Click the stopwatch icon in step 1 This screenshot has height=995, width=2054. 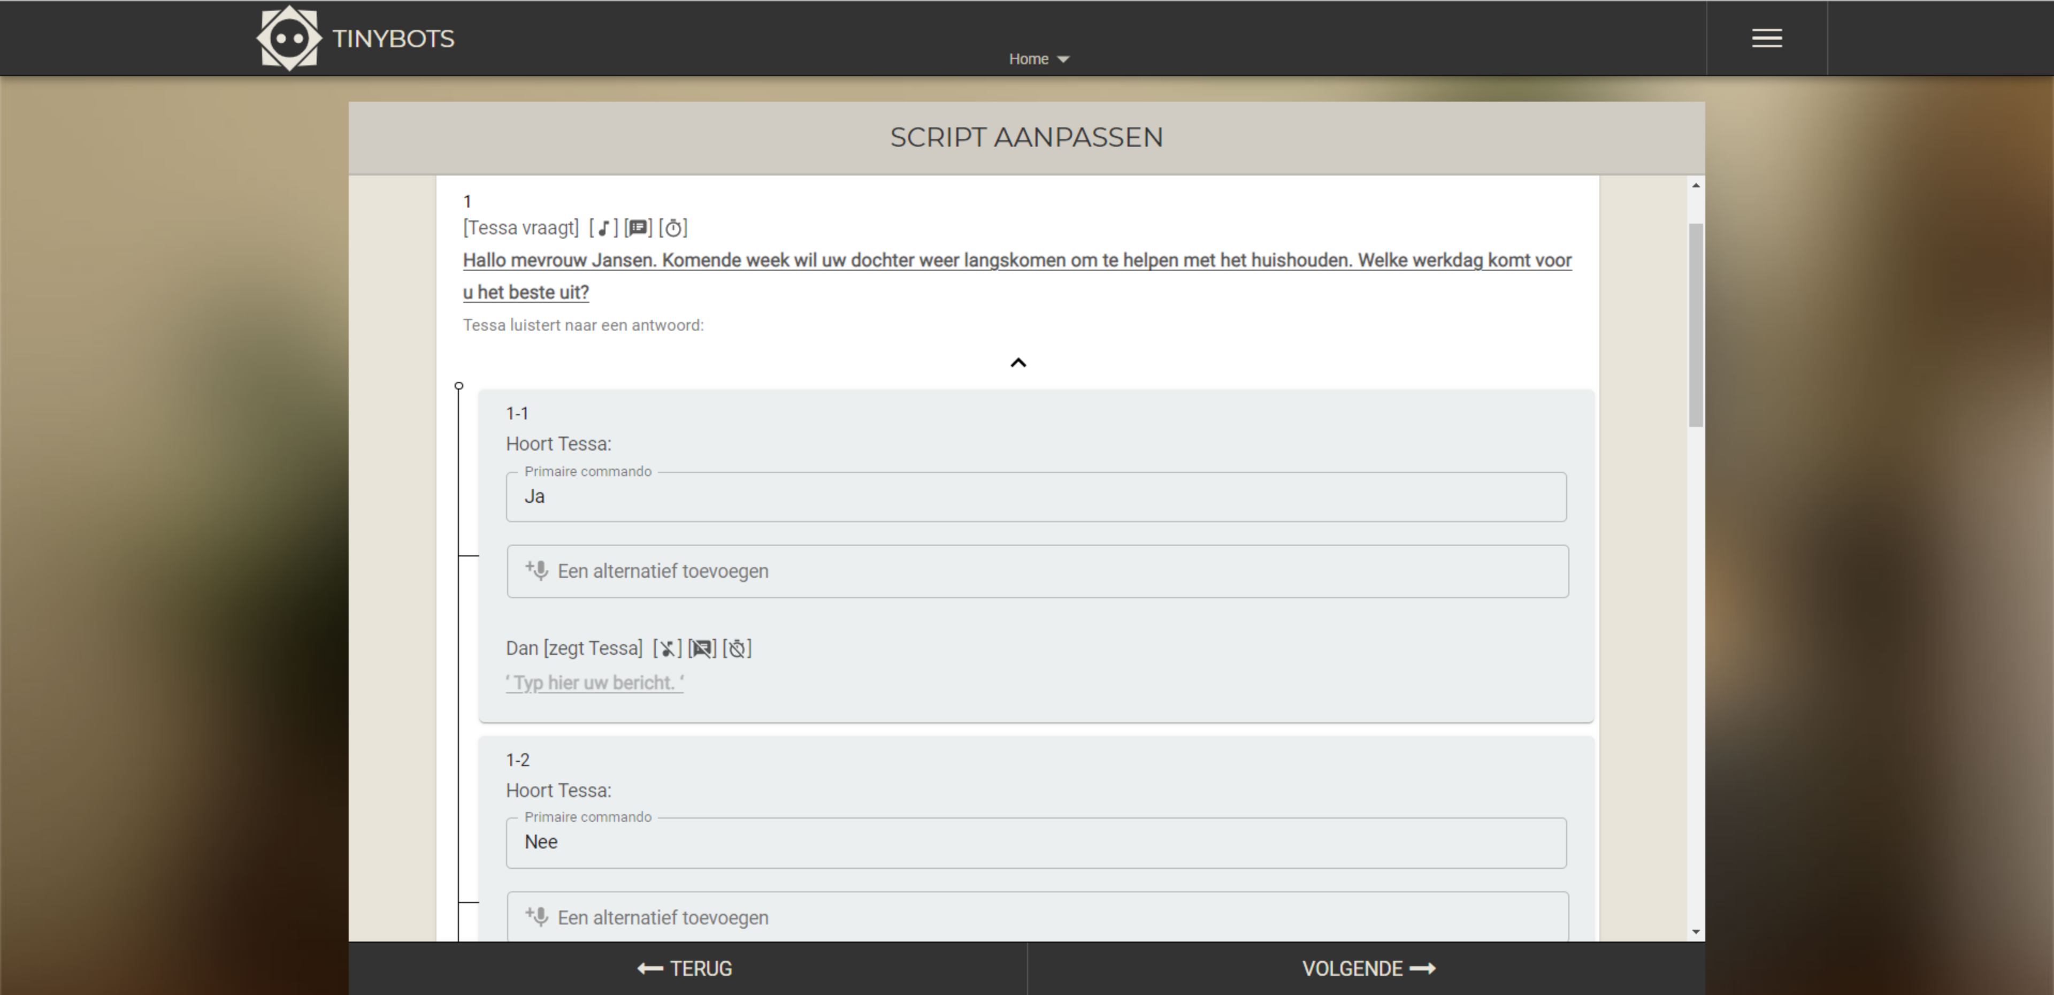[x=673, y=229]
